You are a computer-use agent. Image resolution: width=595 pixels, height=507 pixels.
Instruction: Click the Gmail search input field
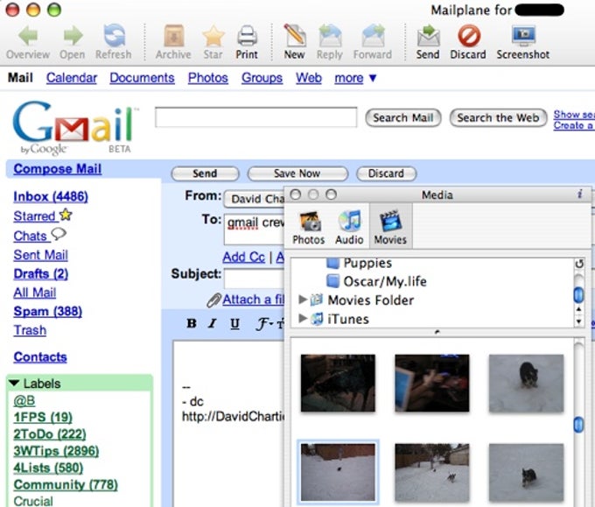click(x=255, y=117)
